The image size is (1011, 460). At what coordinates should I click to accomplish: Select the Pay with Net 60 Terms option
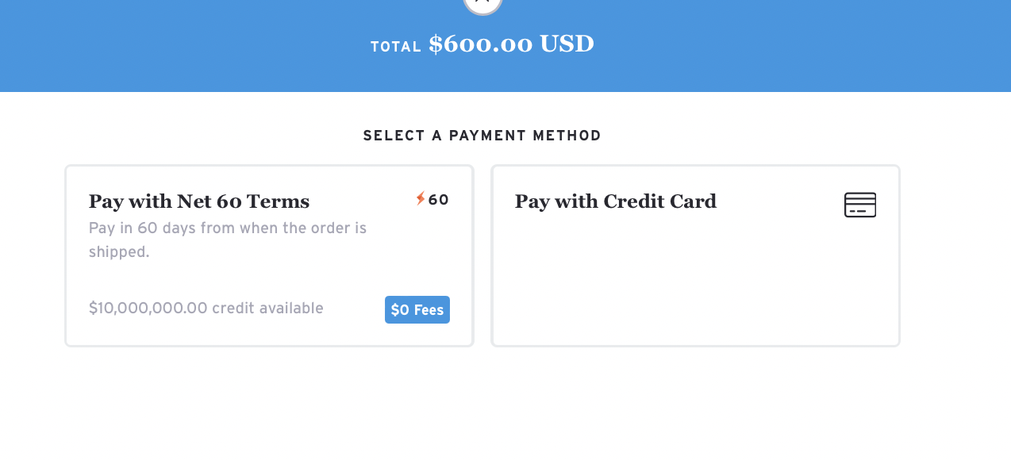(269, 255)
